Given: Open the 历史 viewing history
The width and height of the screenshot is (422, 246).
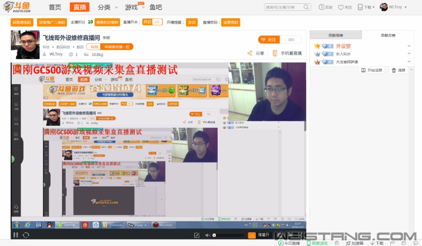Looking at the screenshot, I should coord(326,7).
